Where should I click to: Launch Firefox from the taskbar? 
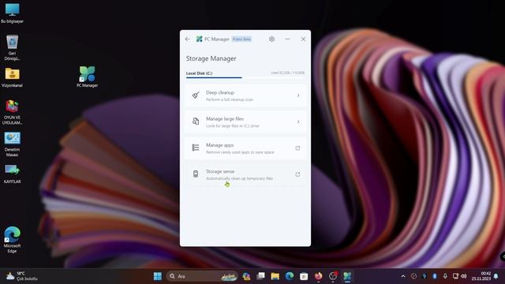pyautogui.click(x=319, y=276)
